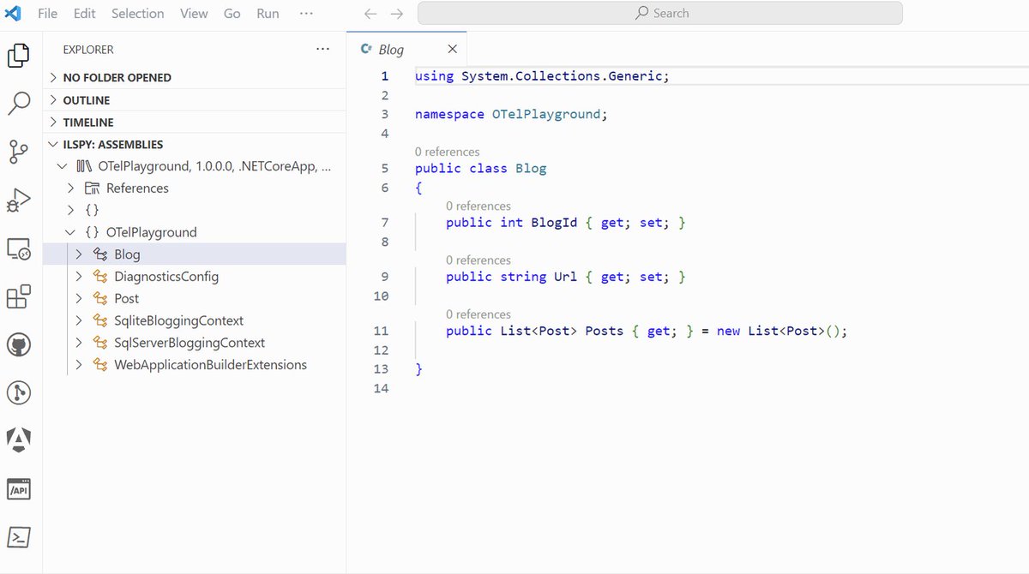Open Remote Explorer in activity bar
This screenshot has height=574, width=1029.
tap(19, 249)
